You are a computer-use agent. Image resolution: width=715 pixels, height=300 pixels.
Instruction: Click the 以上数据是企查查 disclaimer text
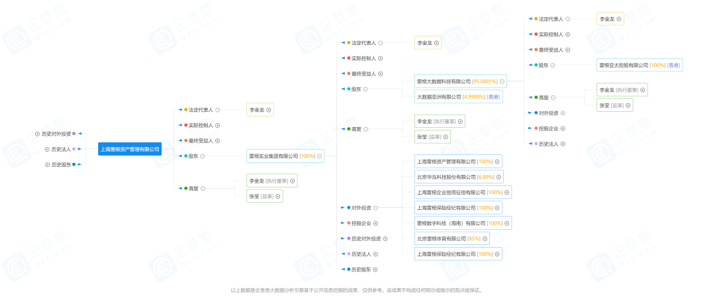click(357, 290)
